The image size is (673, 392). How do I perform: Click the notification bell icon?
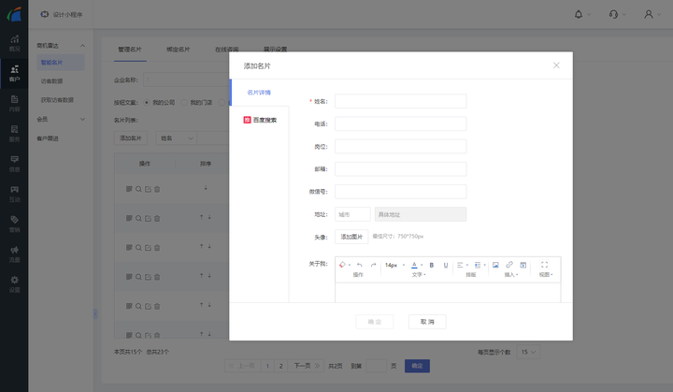(x=579, y=14)
